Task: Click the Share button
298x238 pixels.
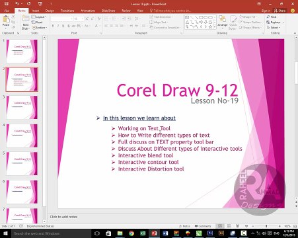Action: click(x=279, y=11)
